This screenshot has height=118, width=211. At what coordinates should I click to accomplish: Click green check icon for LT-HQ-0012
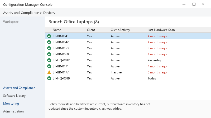[49, 60]
